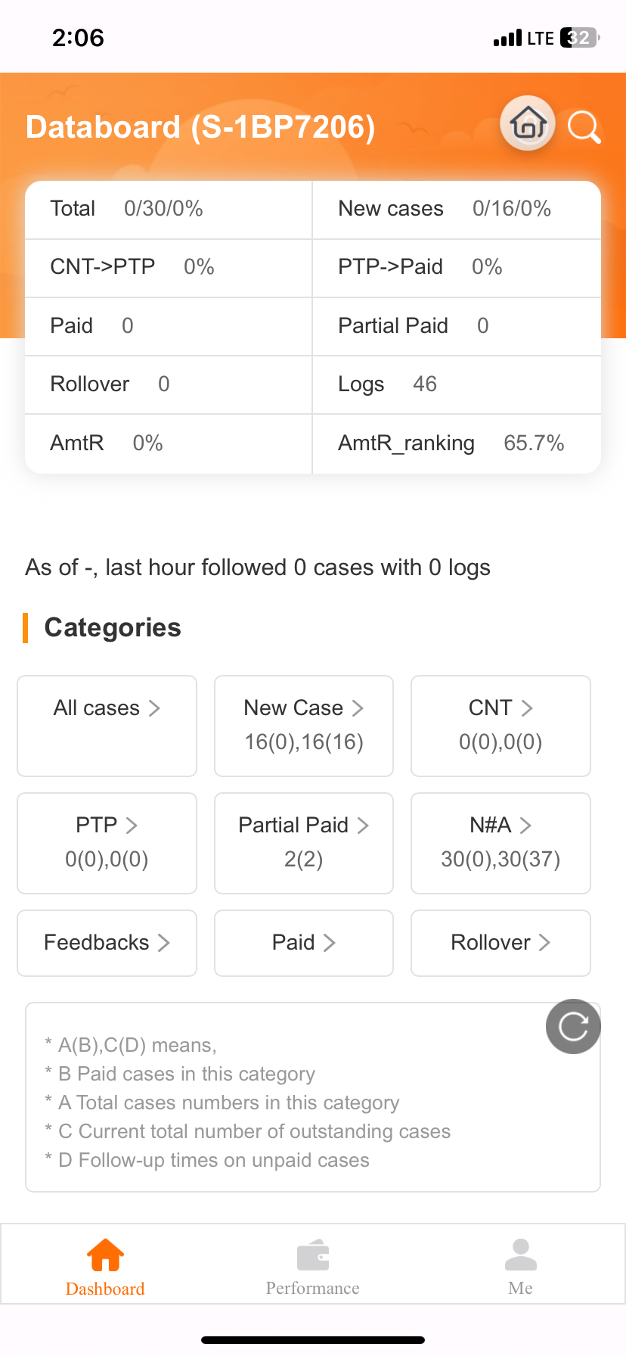
Task: Expand the All cases category chevron
Action: tap(154, 708)
